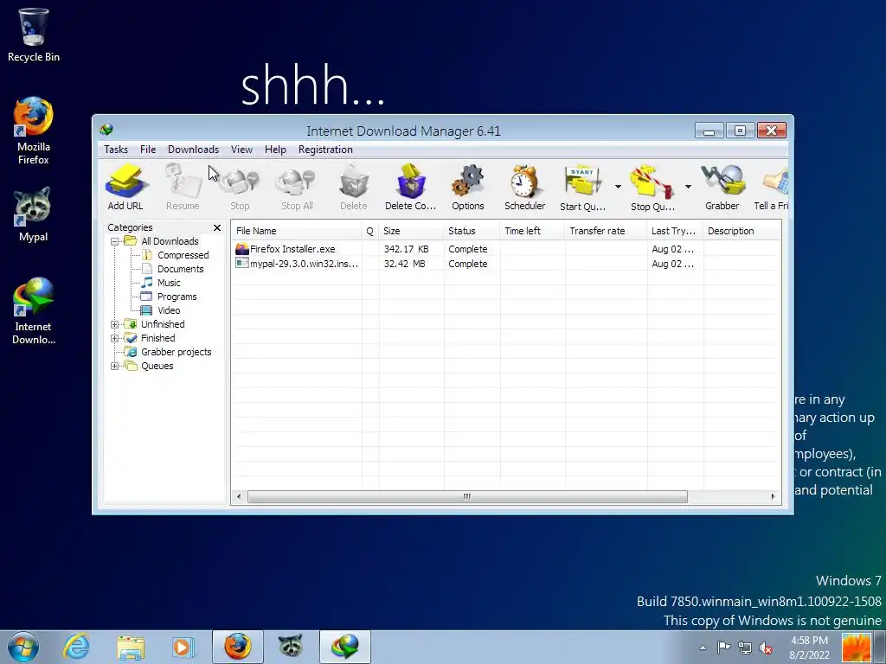Open the Windows Explorer taskbar folder icon
The height and width of the screenshot is (664, 886).
131,647
